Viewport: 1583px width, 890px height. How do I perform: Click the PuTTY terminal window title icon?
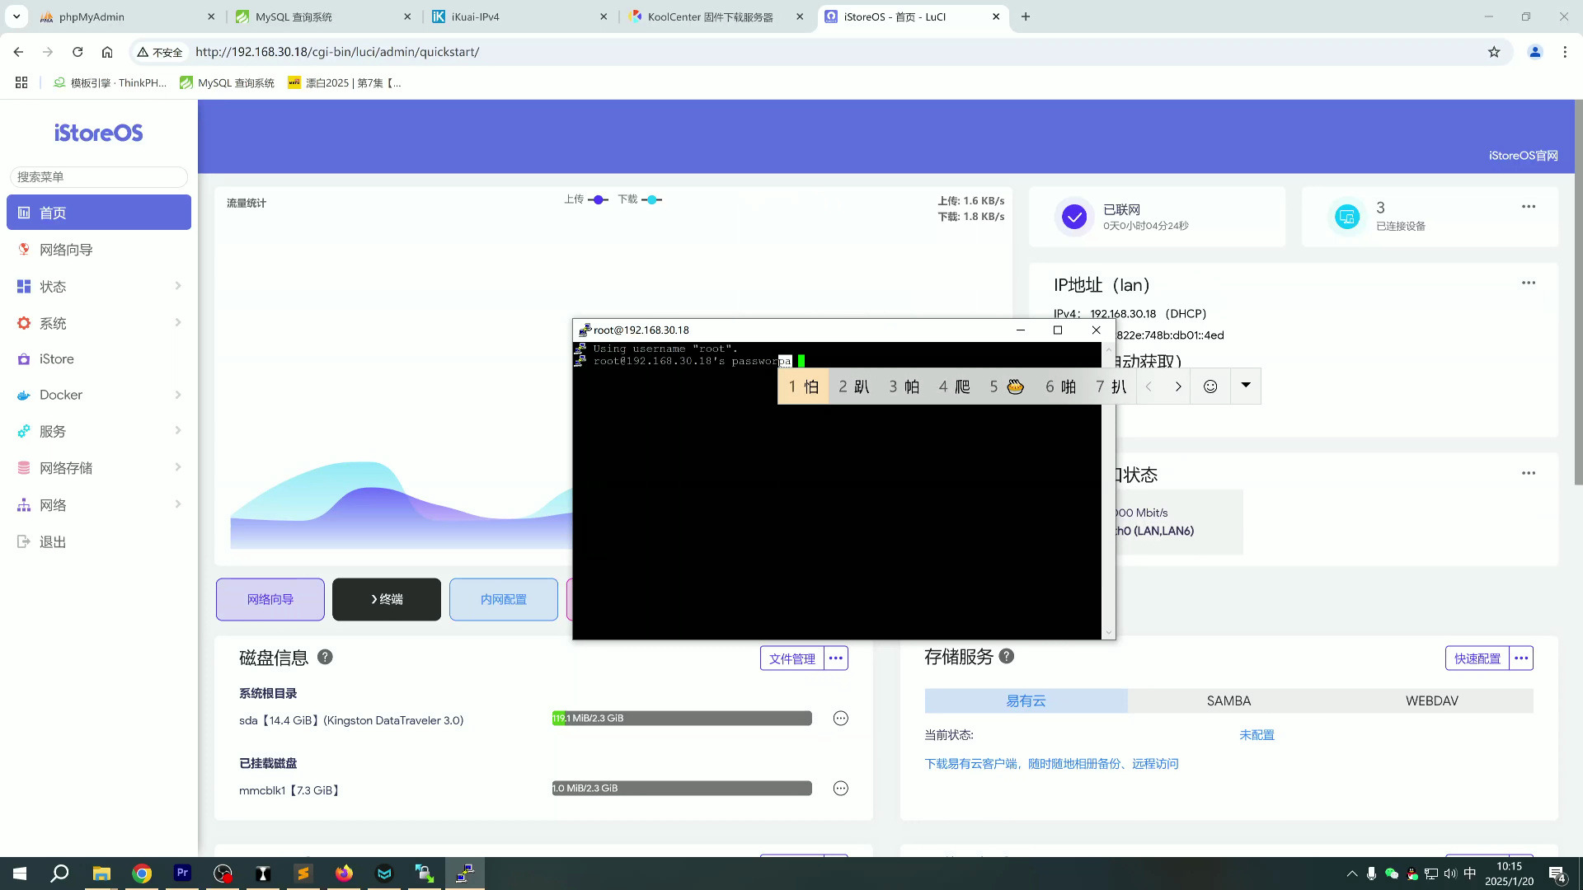click(x=585, y=330)
